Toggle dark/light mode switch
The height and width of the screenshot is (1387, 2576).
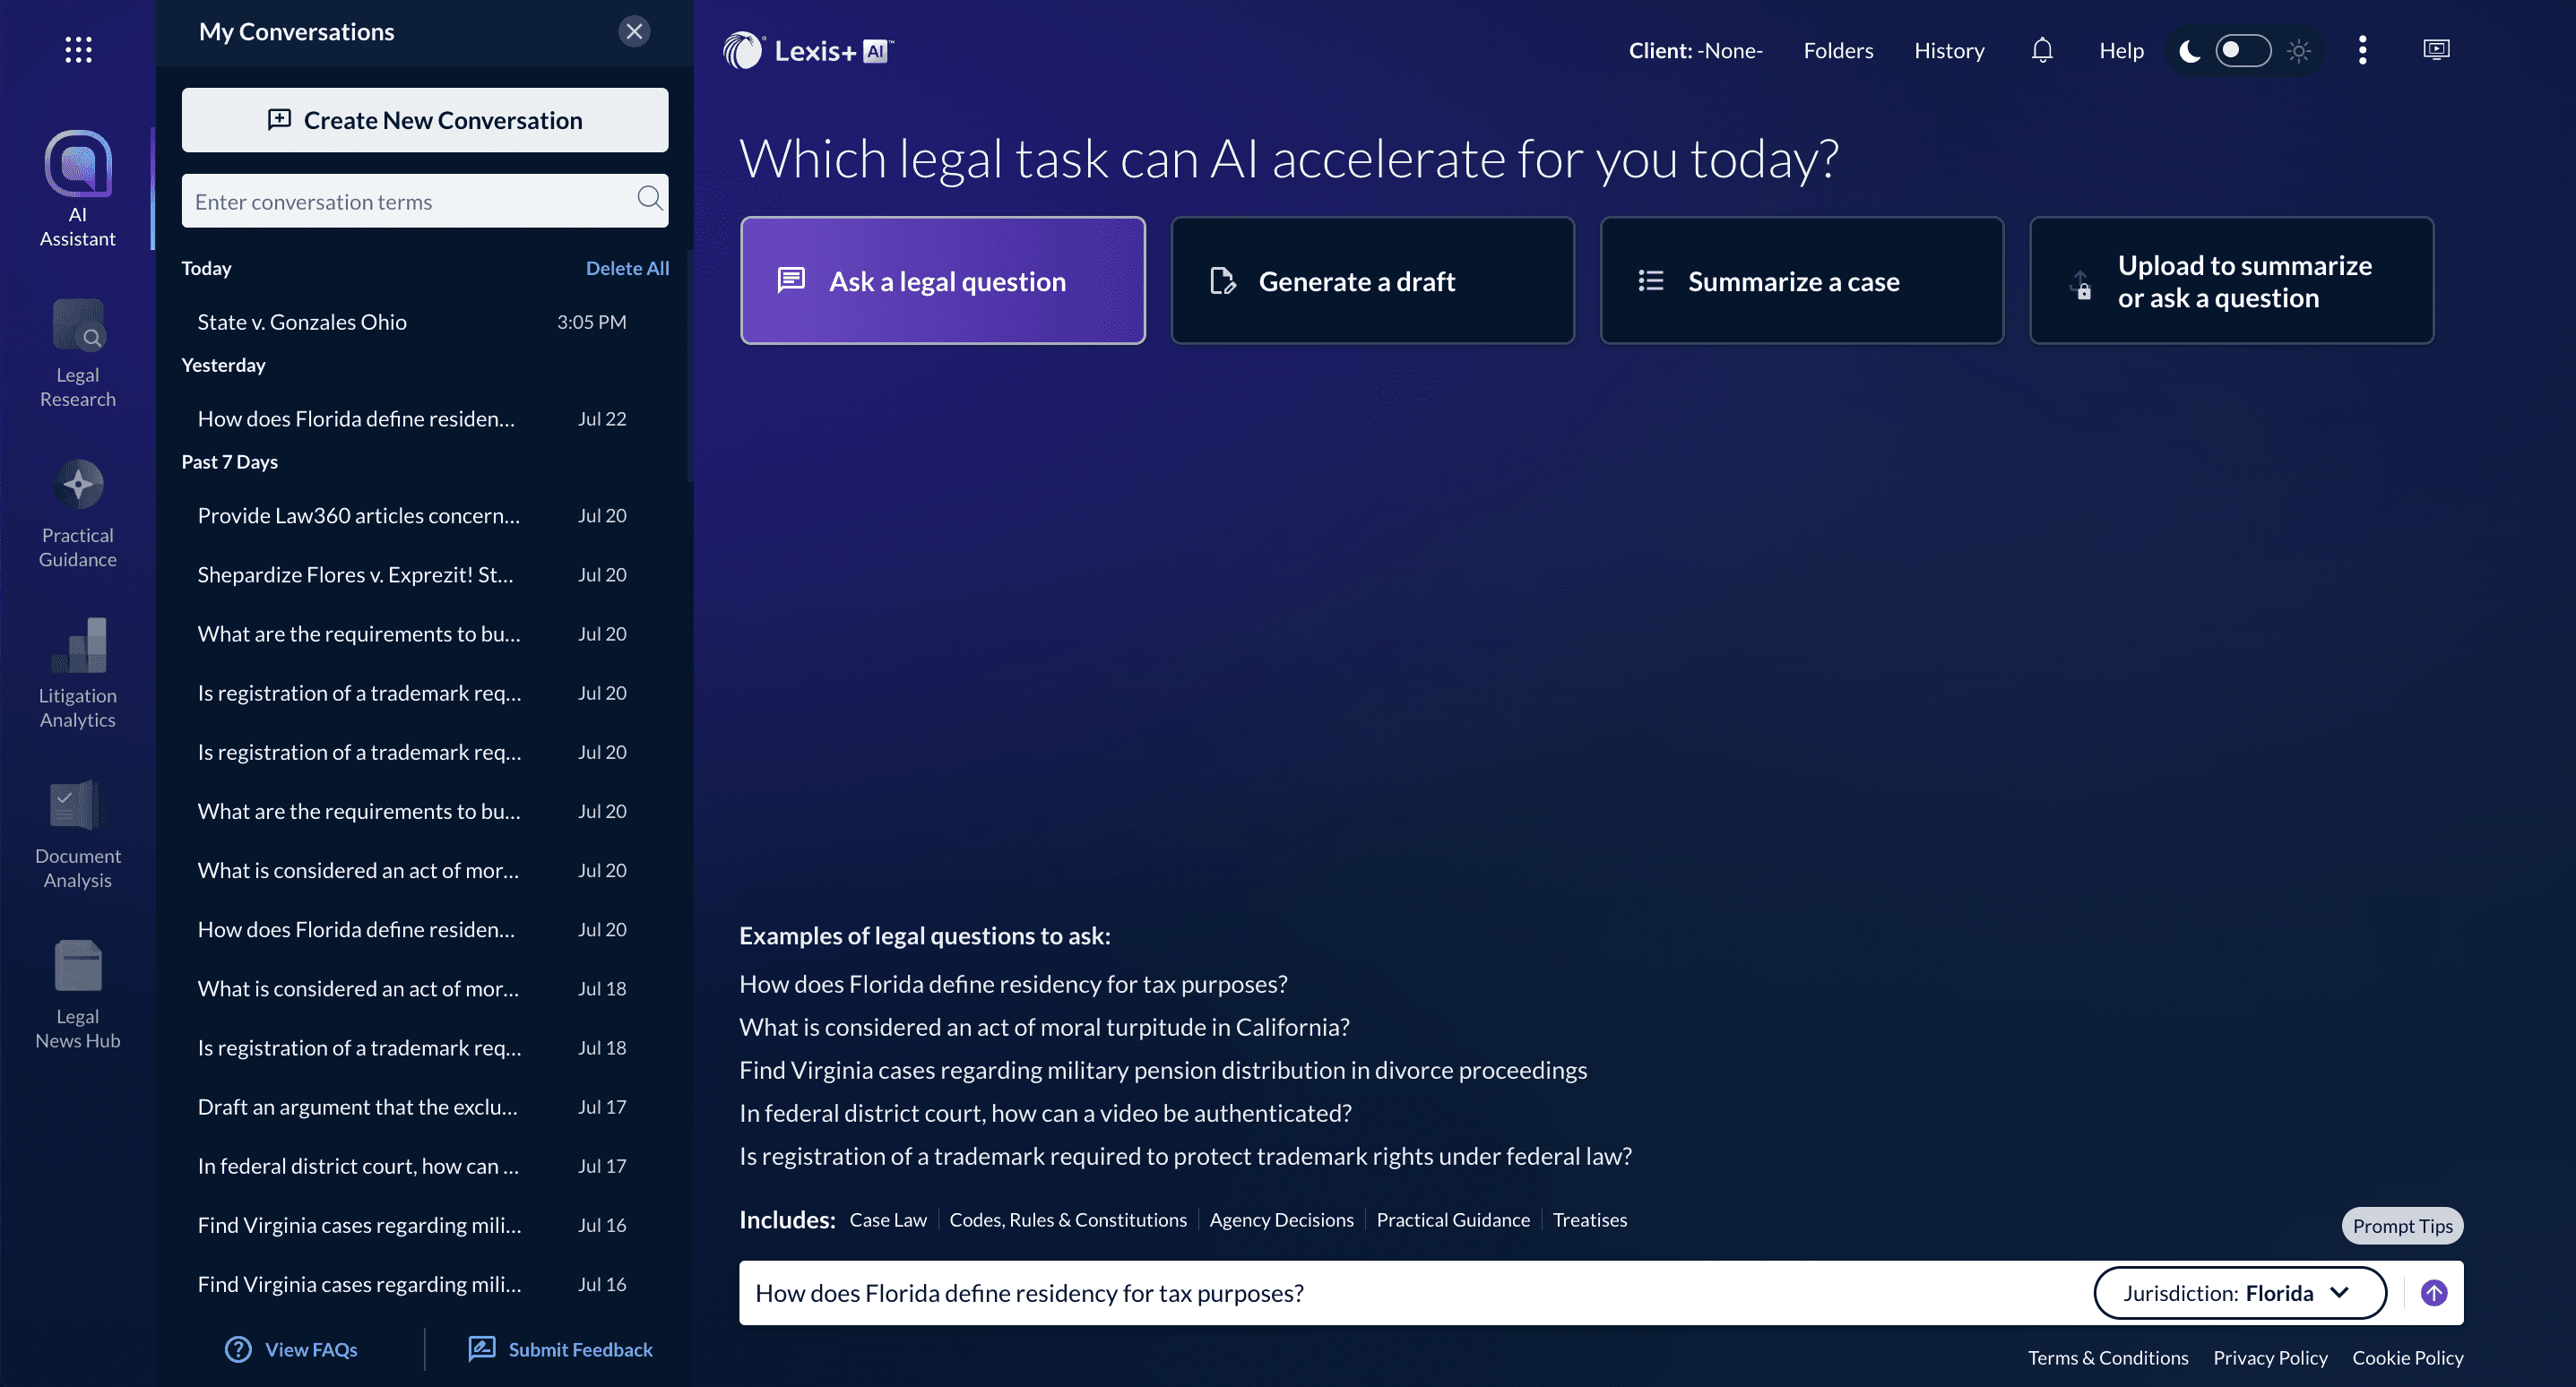(x=2242, y=50)
